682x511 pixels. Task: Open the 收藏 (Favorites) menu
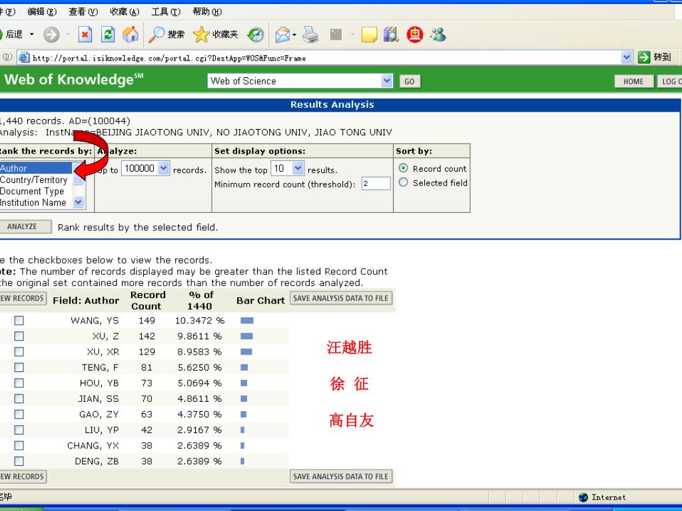click(125, 12)
